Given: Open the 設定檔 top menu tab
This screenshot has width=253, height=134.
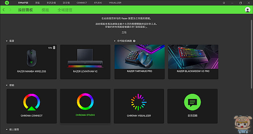Looking at the screenshot, I should [66, 3].
